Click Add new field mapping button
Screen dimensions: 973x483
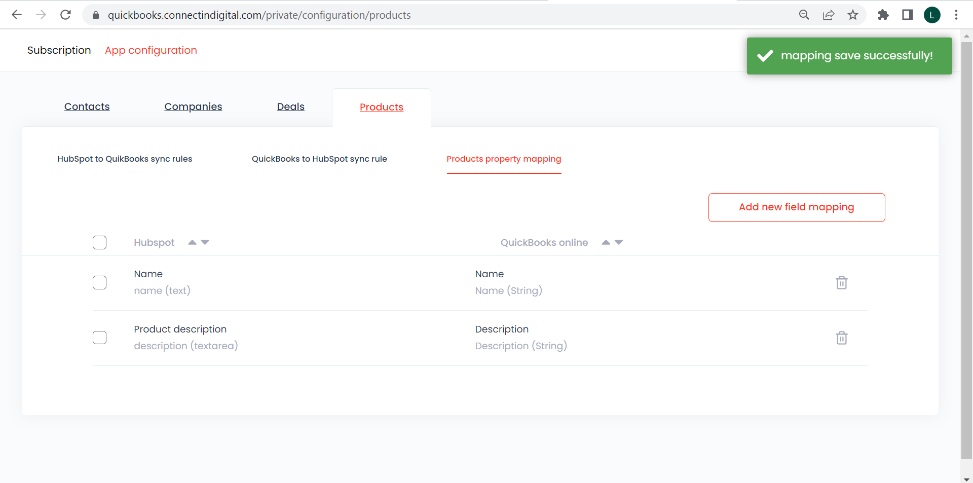click(797, 207)
